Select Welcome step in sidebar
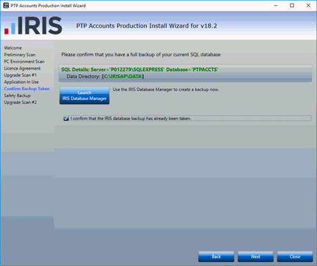Viewport: 317px width, 266px height. tap(13, 48)
